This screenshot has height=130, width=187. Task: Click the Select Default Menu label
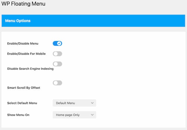pyautogui.click(x=22, y=103)
